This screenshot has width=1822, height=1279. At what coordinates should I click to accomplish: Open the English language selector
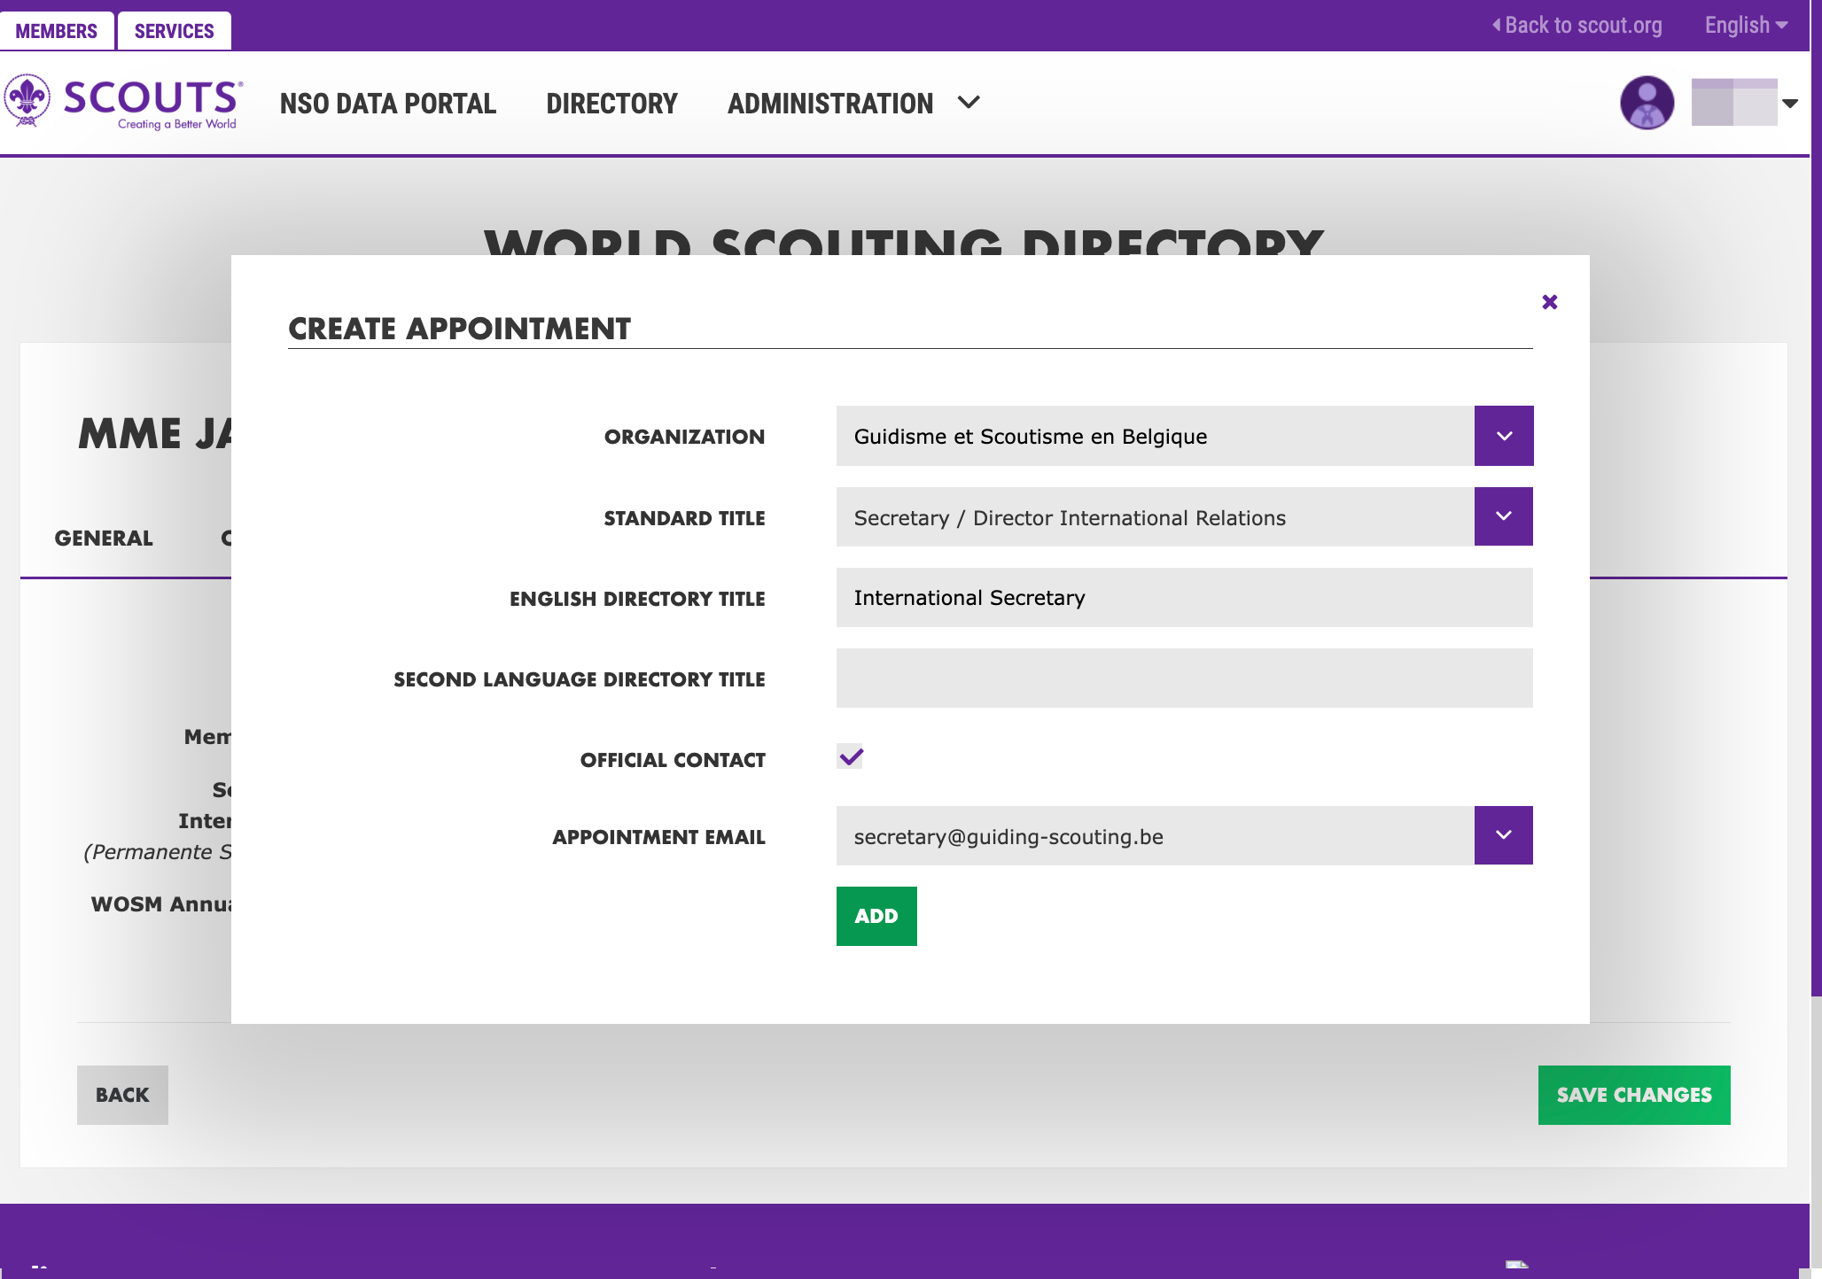pyautogui.click(x=1746, y=25)
